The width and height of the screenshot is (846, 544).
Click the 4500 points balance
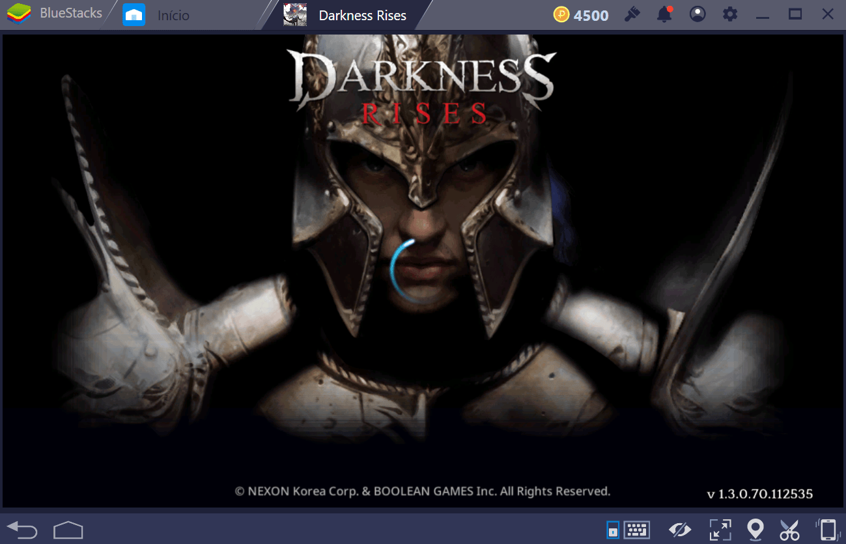click(591, 15)
